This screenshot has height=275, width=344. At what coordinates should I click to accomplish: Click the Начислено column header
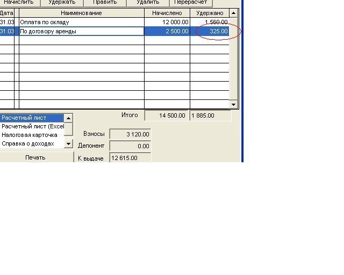click(x=167, y=13)
